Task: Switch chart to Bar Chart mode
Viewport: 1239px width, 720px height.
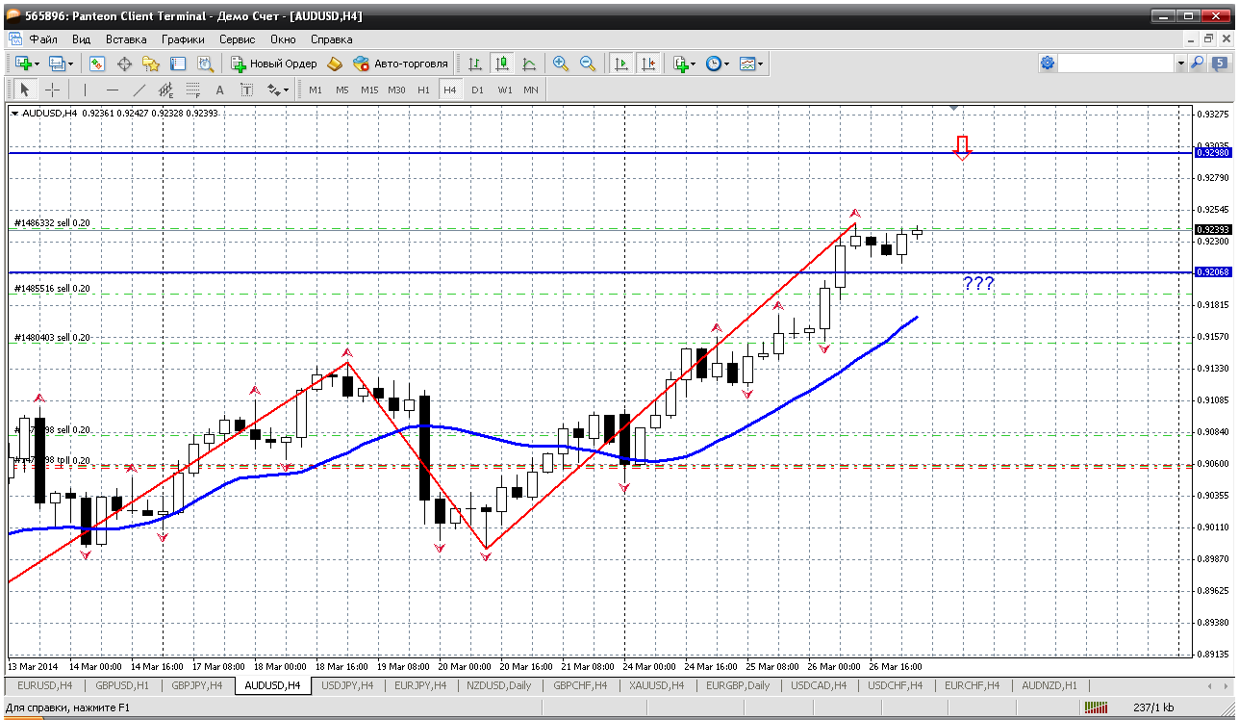Action: [x=475, y=64]
